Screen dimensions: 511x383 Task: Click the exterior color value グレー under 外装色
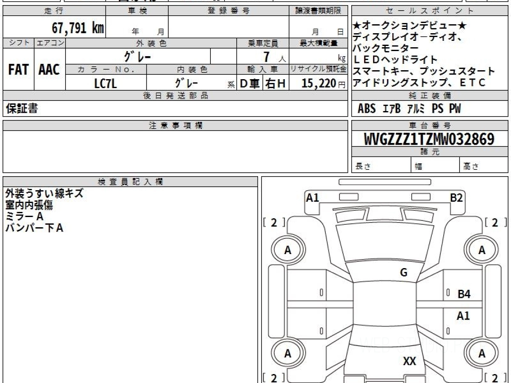[x=138, y=57]
